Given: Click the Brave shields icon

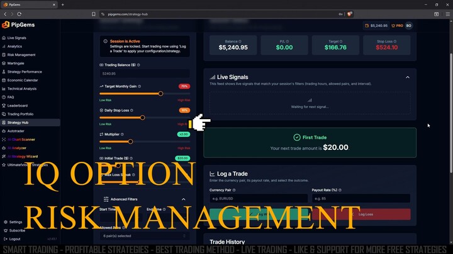Looking at the screenshot, I should (350, 14).
